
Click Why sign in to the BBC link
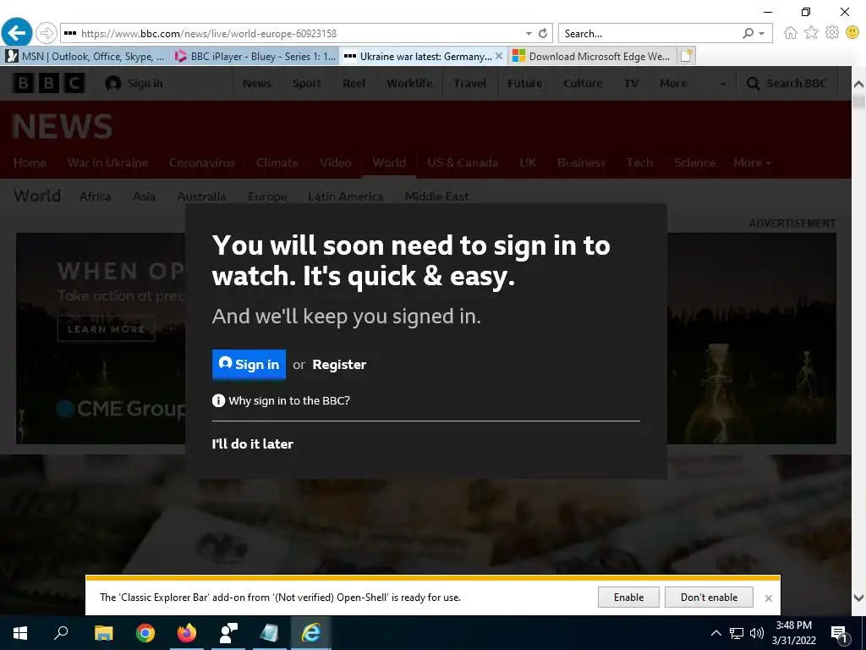coord(289,400)
